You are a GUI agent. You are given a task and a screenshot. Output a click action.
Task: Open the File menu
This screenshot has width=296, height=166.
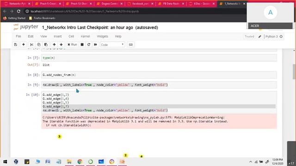18,36
